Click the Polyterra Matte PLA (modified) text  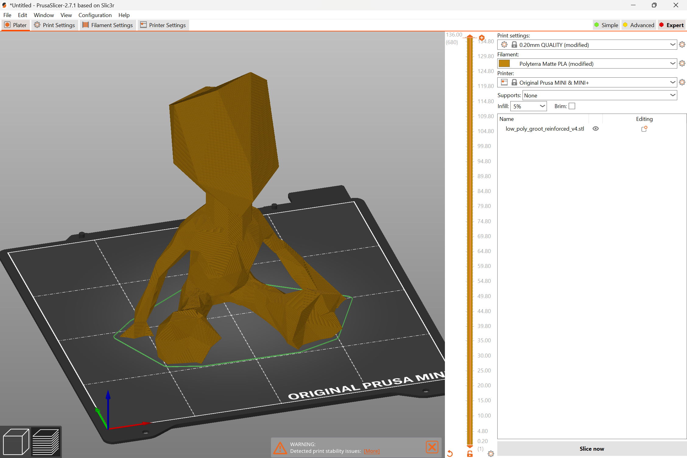coord(556,64)
